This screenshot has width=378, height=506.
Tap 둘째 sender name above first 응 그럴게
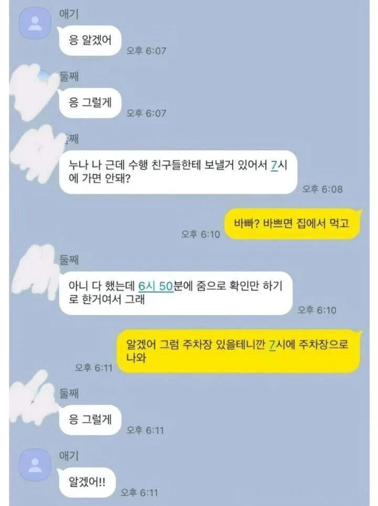[69, 77]
